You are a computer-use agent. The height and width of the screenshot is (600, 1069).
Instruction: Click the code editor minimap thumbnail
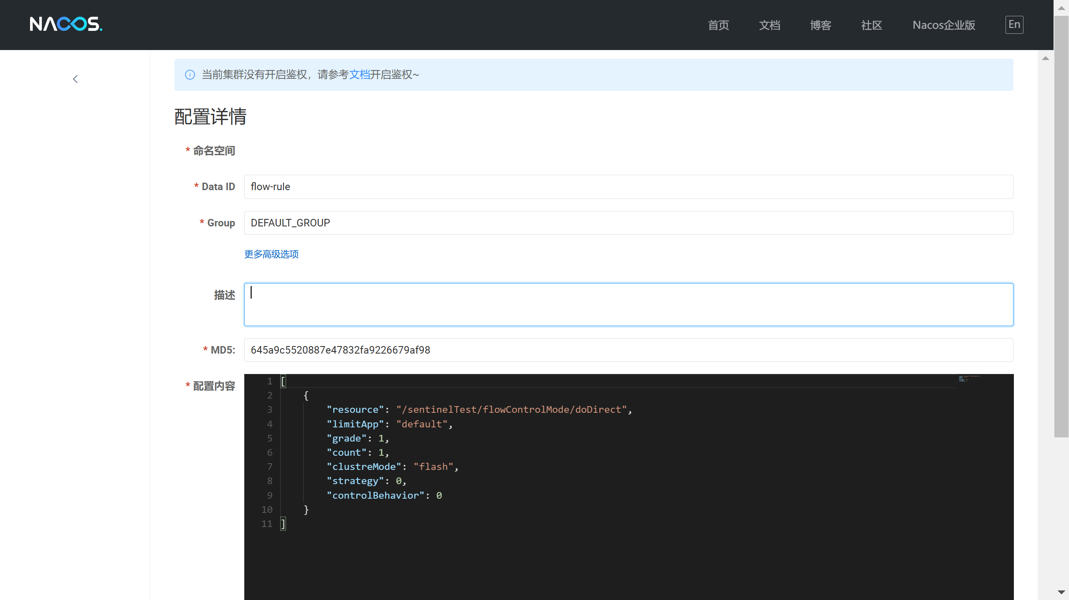pyautogui.click(x=965, y=379)
